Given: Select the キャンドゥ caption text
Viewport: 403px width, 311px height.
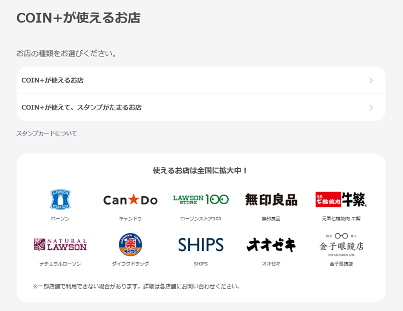Looking at the screenshot, I should tap(130, 219).
